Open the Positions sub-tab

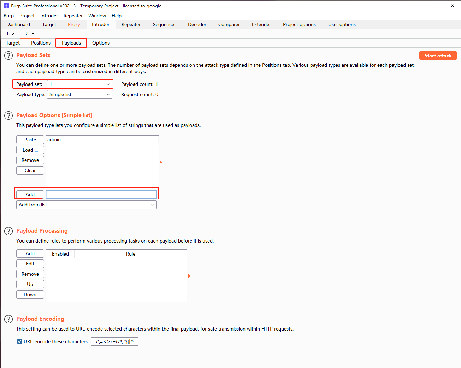[41, 43]
